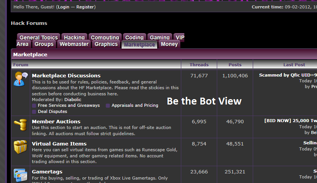
Task: Click thread count 6,995
Action: click(199, 122)
